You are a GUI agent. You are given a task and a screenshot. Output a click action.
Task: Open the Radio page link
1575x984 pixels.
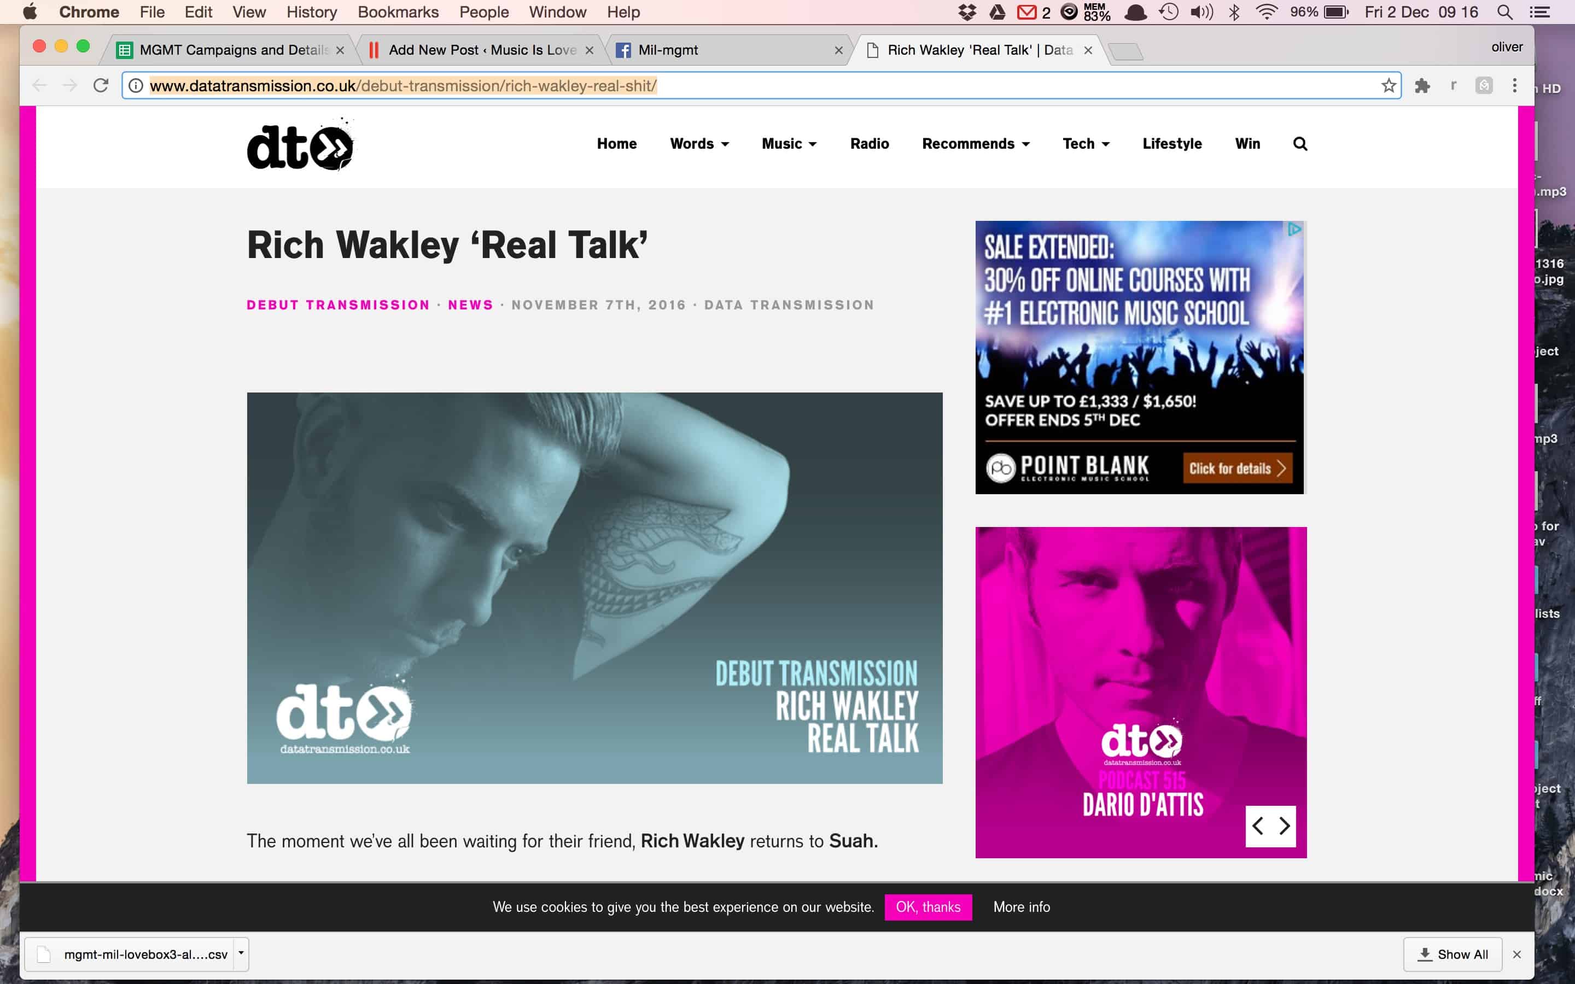click(869, 144)
